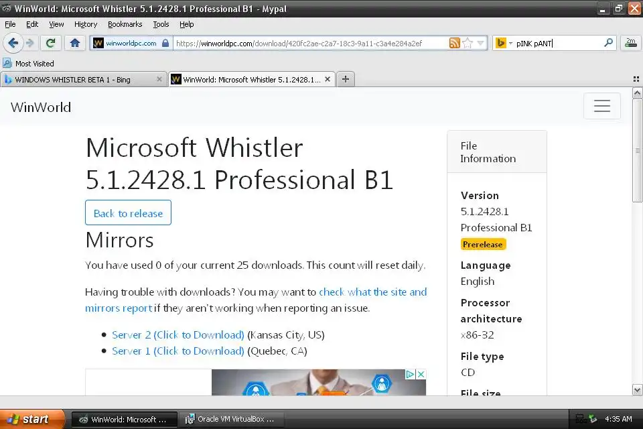This screenshot has width=643, height=429.
Task: Download from Server 2 Kansas City
Action: coord(178,335)
